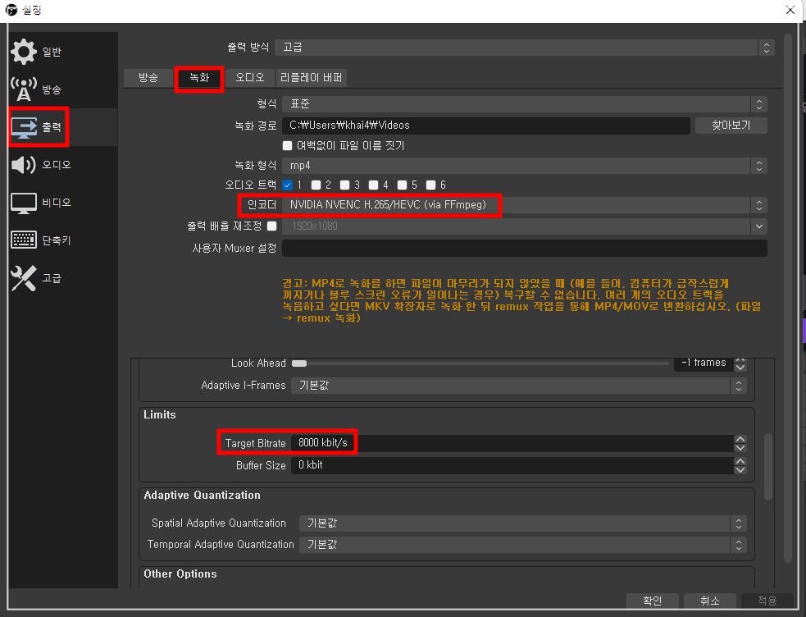Click the 사용자 Muxer 설정 input field
This screenshot has width=806, height=617.
(524, 249)
